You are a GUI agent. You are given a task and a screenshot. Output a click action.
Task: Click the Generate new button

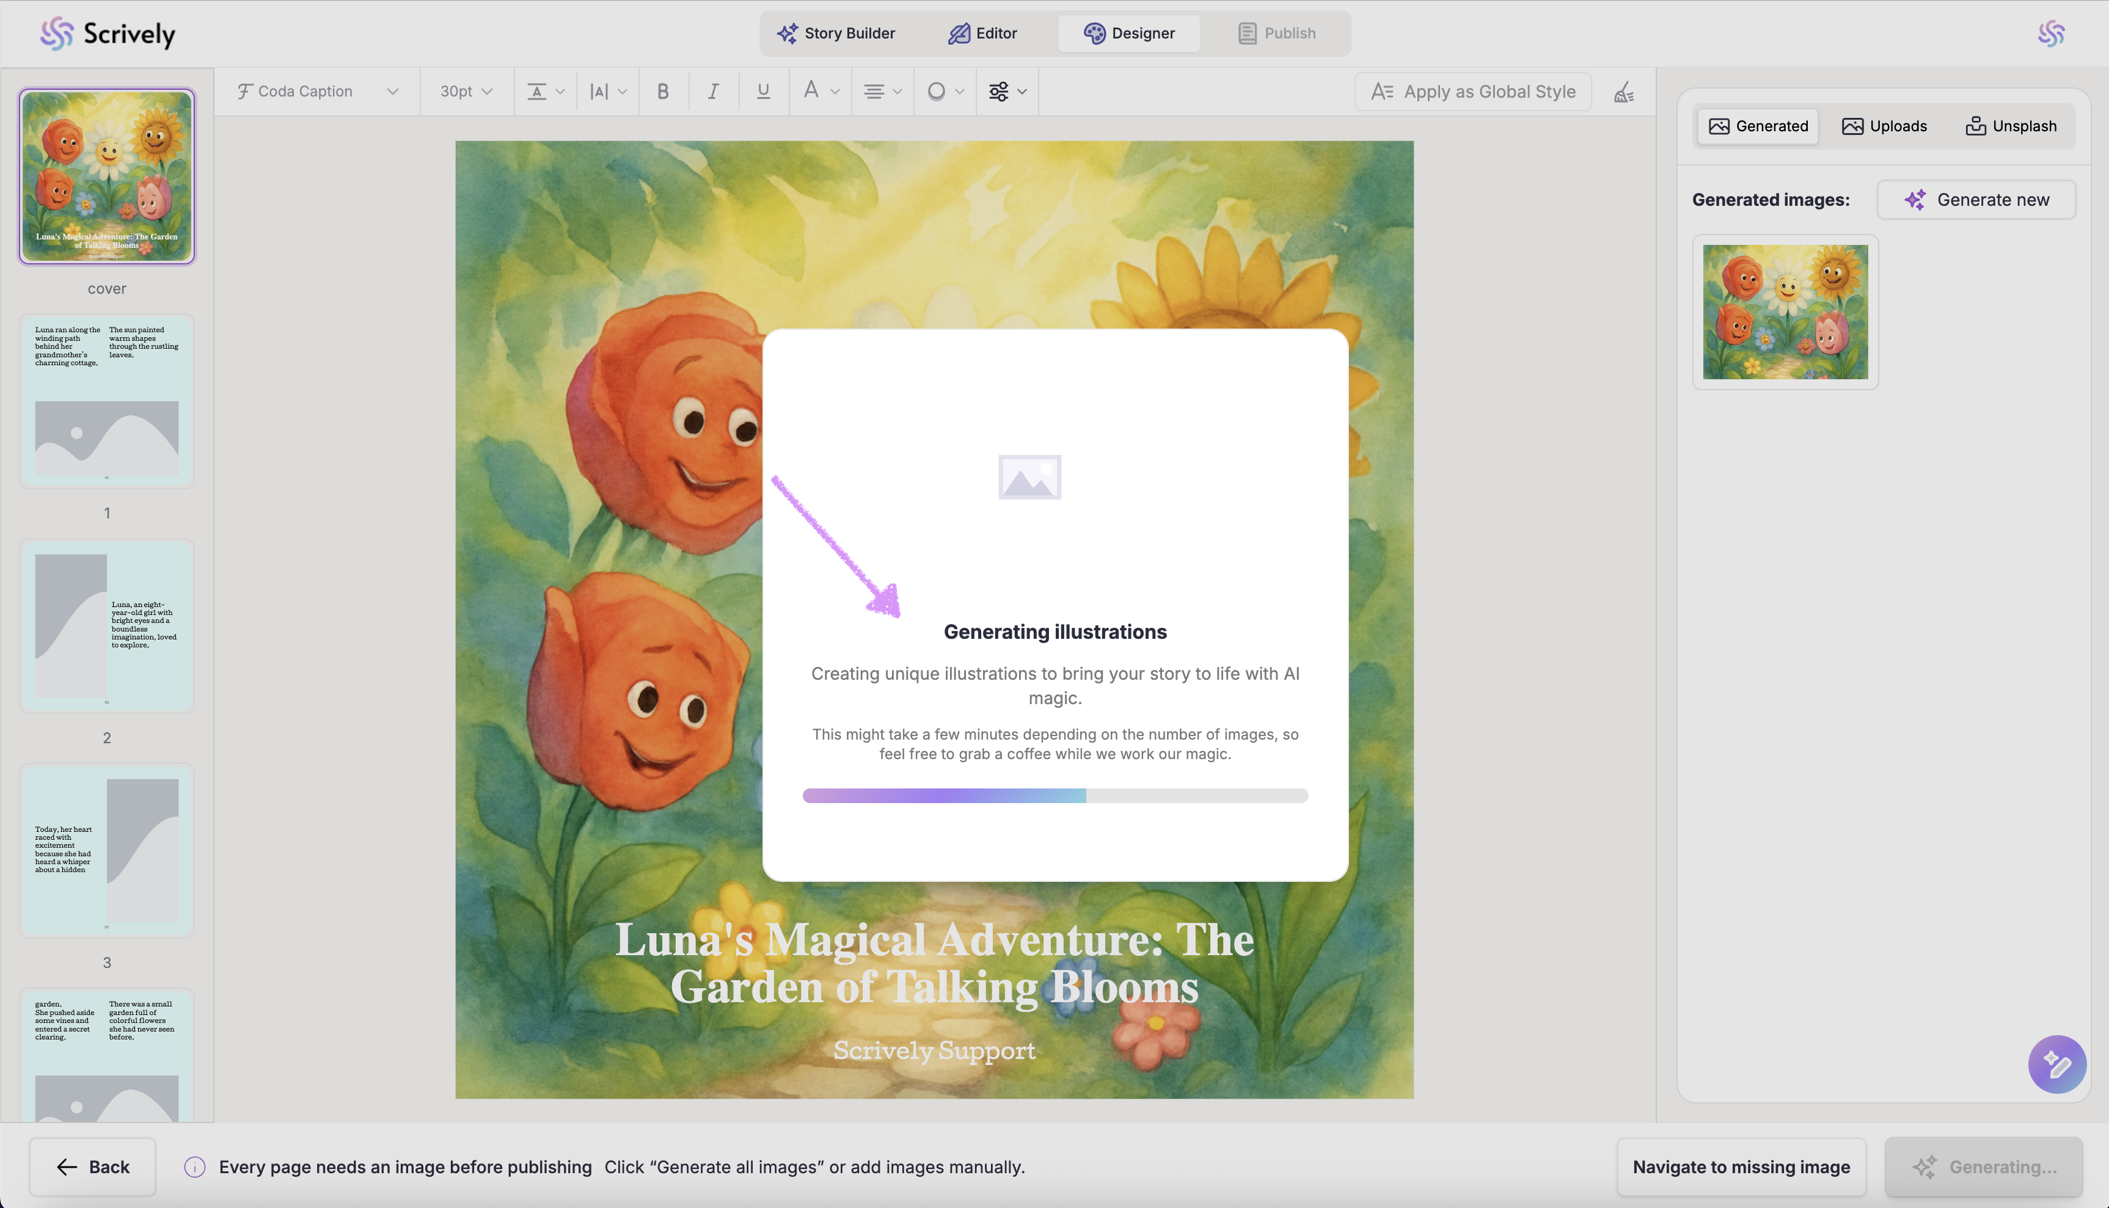pyautogui.click(x=1976, y=200)
